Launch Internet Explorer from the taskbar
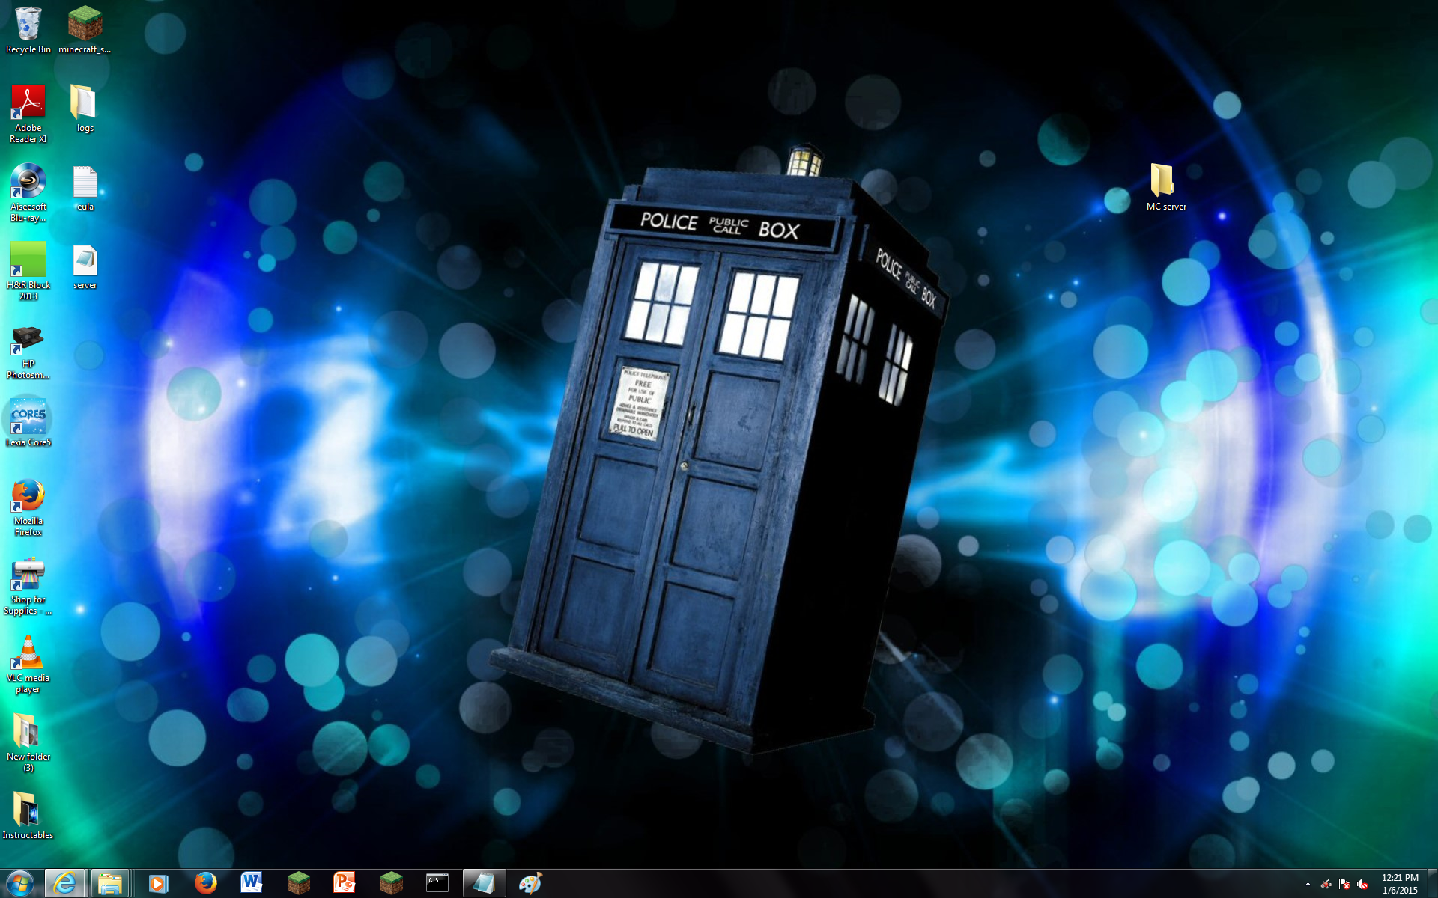Image resolution: width=1438 pixels, height=898 pixels. (x=65, y=883)
